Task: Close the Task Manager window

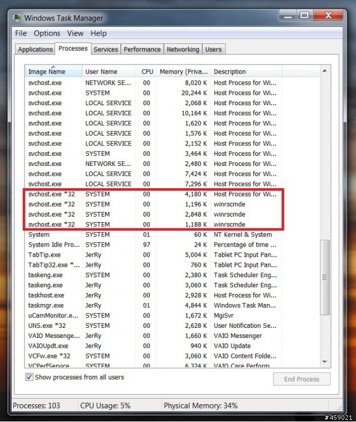Action: tap(328, 16)
